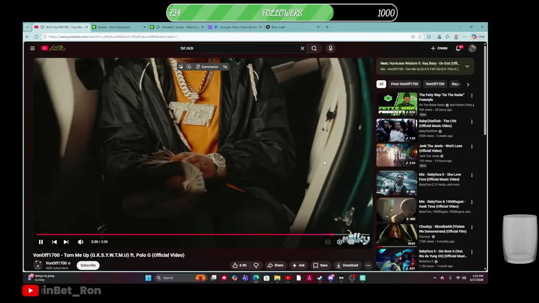Skip to previous video
This screenshot has width=539, height=303.
tap(54, 242)
